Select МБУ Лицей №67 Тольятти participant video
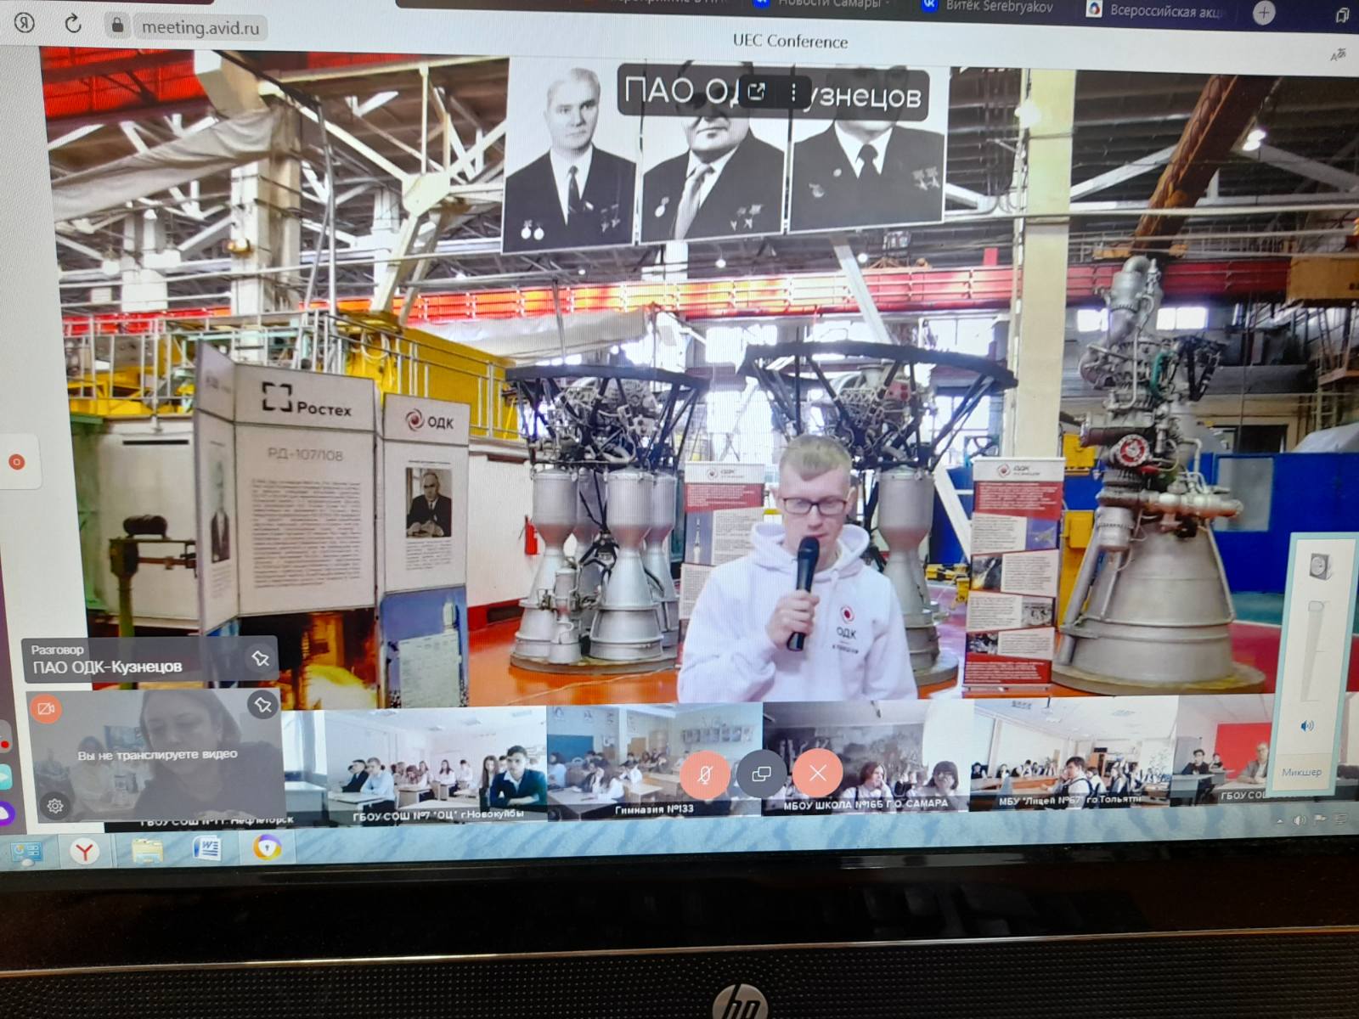 click(x=1074, y=754)
